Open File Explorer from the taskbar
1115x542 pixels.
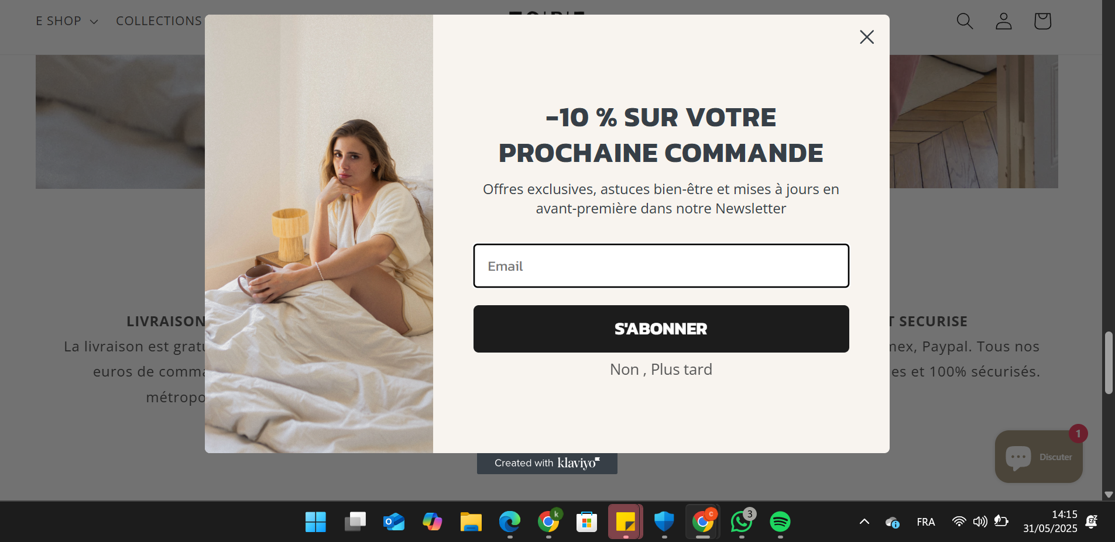click(x=471, y=522)
